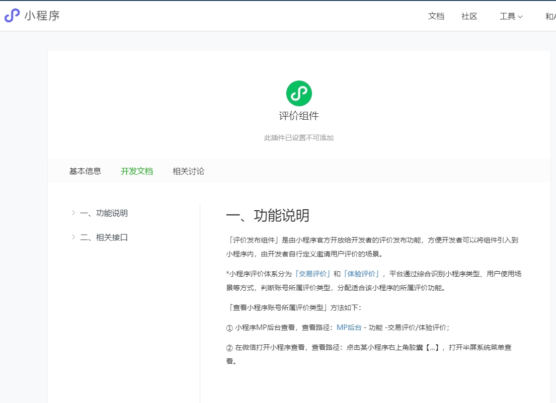The image size is (556, 403).
Task: Click the 此插件已设置不可添加 notice text
Action: coord(299,138)
